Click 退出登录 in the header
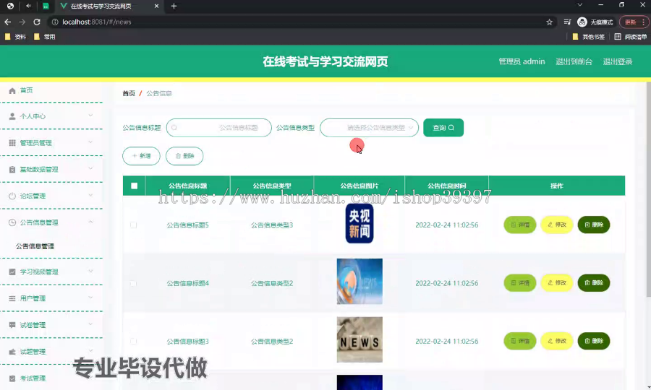The width and height of the screenshot is (651, 390). [x=618, y=61]
